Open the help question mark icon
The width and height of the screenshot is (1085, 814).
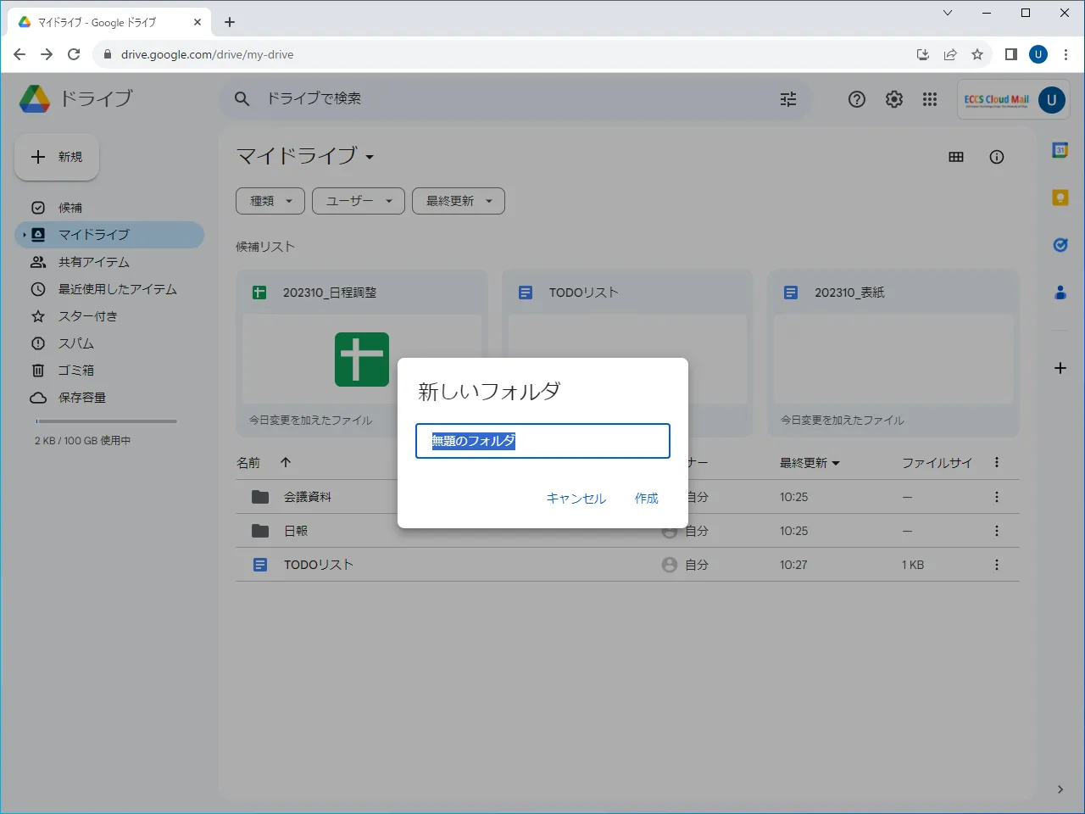pos(857,99)
